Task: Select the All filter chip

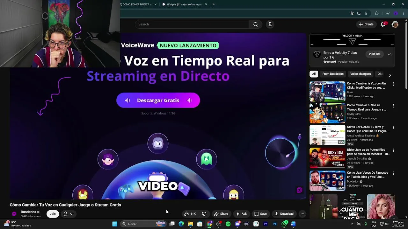Action: [314, 74]
